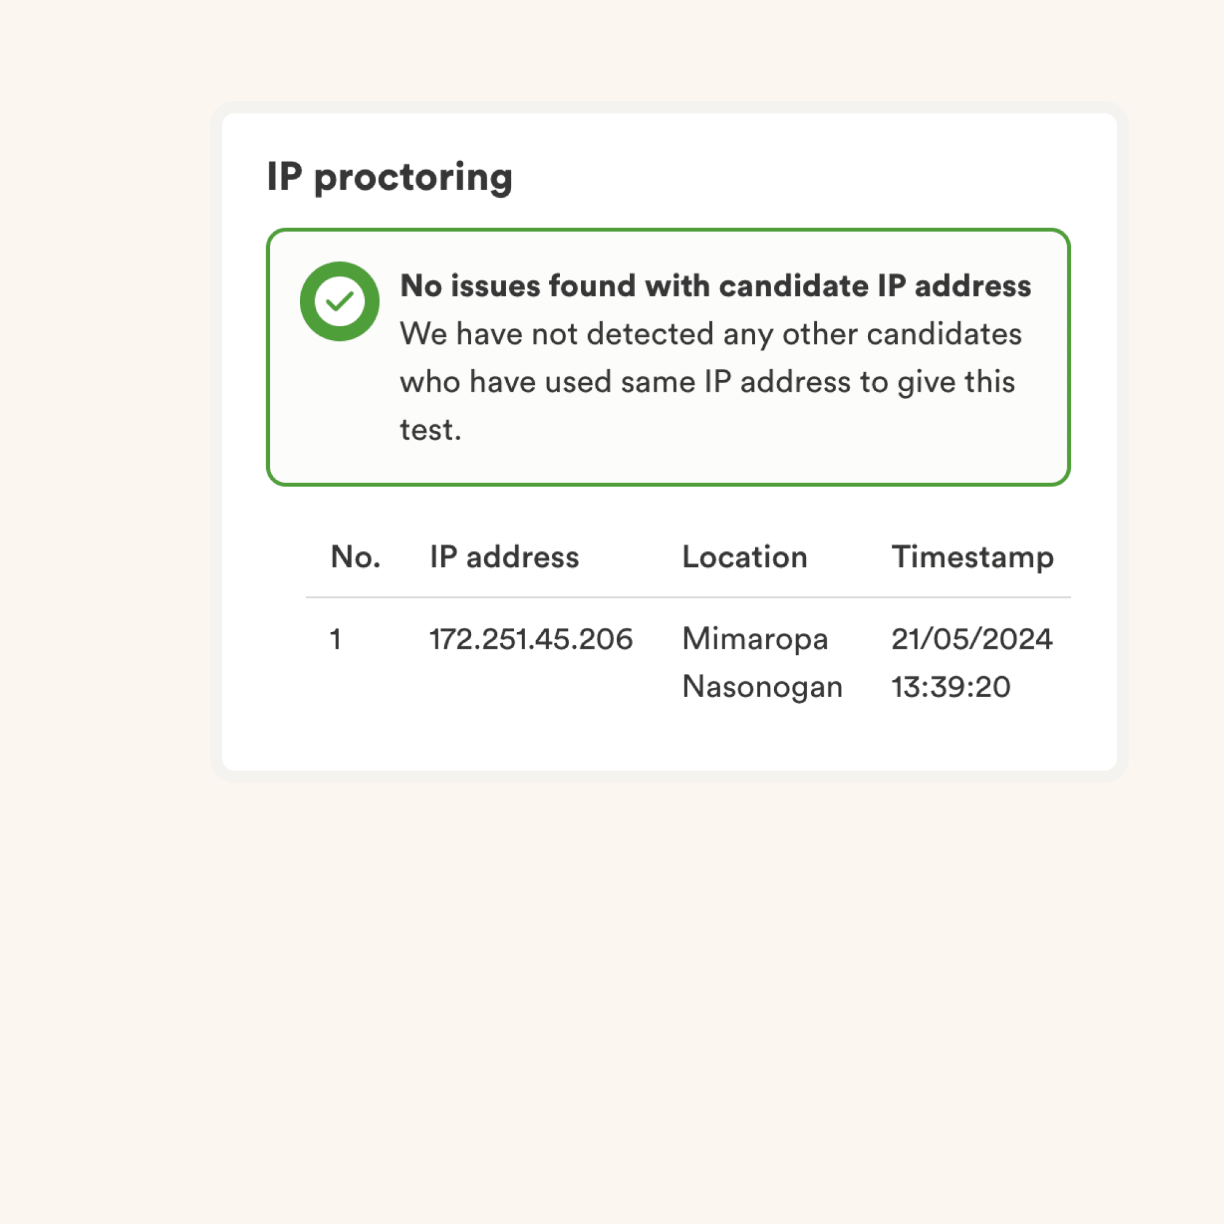Click the green checkmark status icon
The width and height of the screenshot is (1224, 1224).
pos(340,302)
